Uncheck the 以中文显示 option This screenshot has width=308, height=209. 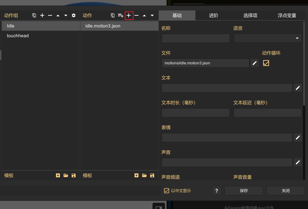167,191
